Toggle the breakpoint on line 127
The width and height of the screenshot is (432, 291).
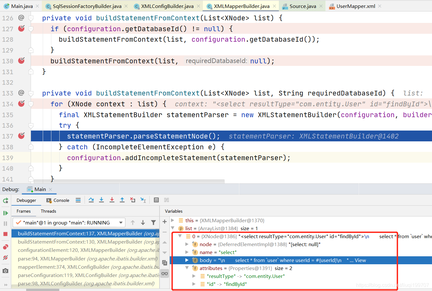pyautogui.click(x=21, y=28)
